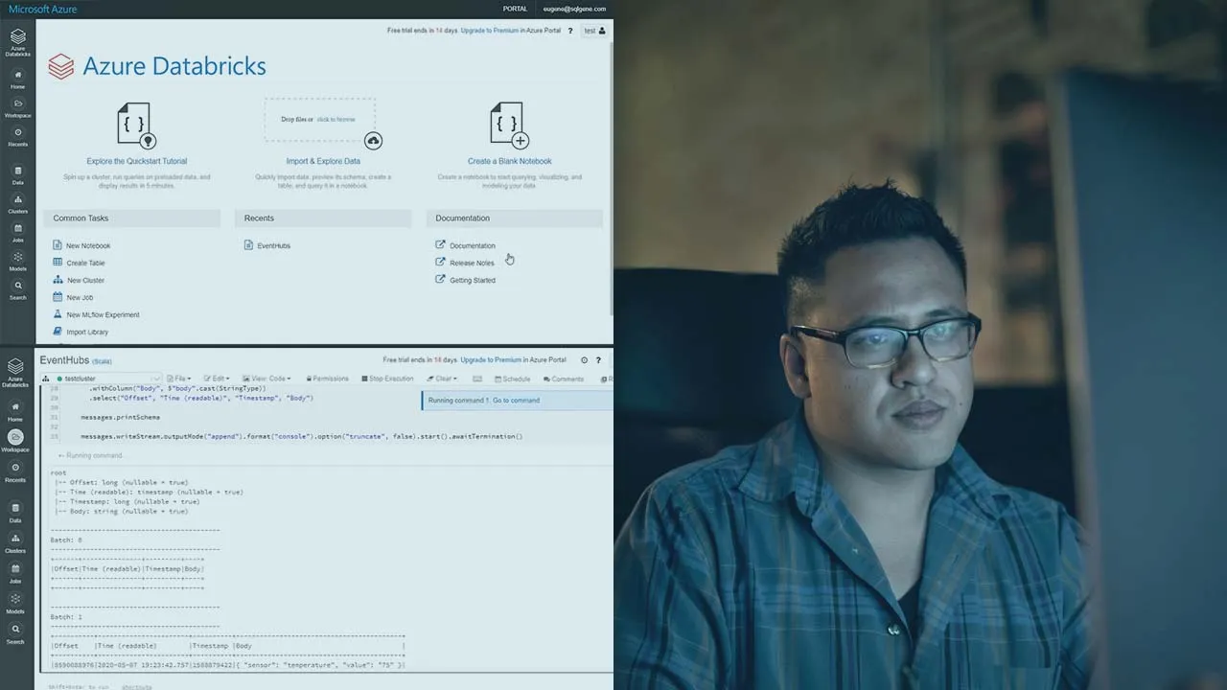This screenshot has height=690, width=1227.
Task: Open Clusters in the top Databricks sidebar
Action: (x=17, y=203)
